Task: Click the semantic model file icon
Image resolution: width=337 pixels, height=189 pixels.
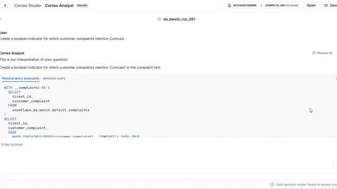Action: (x=159, y=19)
